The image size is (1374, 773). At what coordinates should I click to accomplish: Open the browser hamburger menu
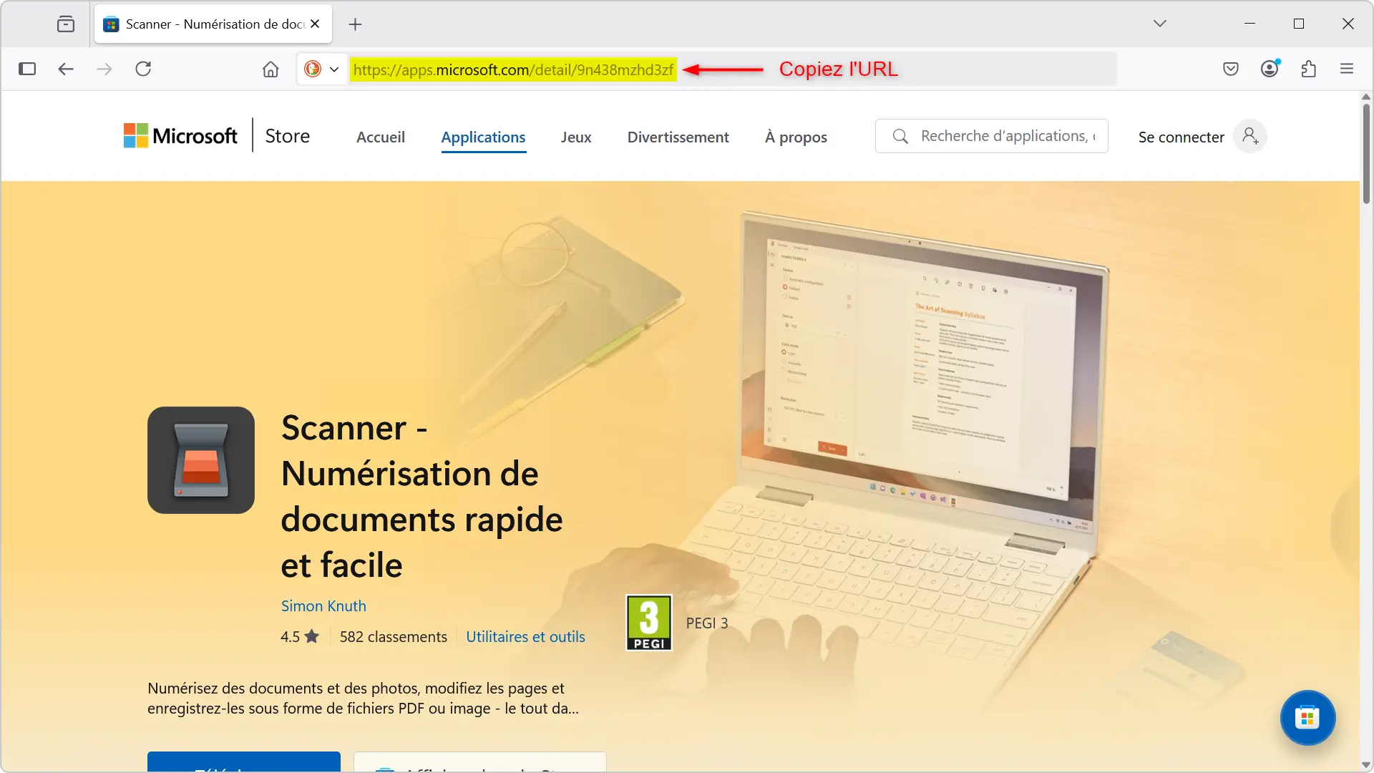[1347, 69]
